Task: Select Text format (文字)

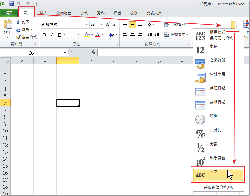Action: point(218,175)
